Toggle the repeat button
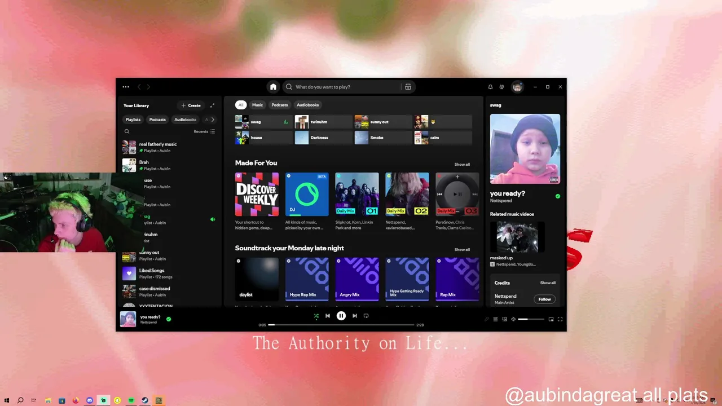This screenshot has height=406, width=722. pos(366,316)
